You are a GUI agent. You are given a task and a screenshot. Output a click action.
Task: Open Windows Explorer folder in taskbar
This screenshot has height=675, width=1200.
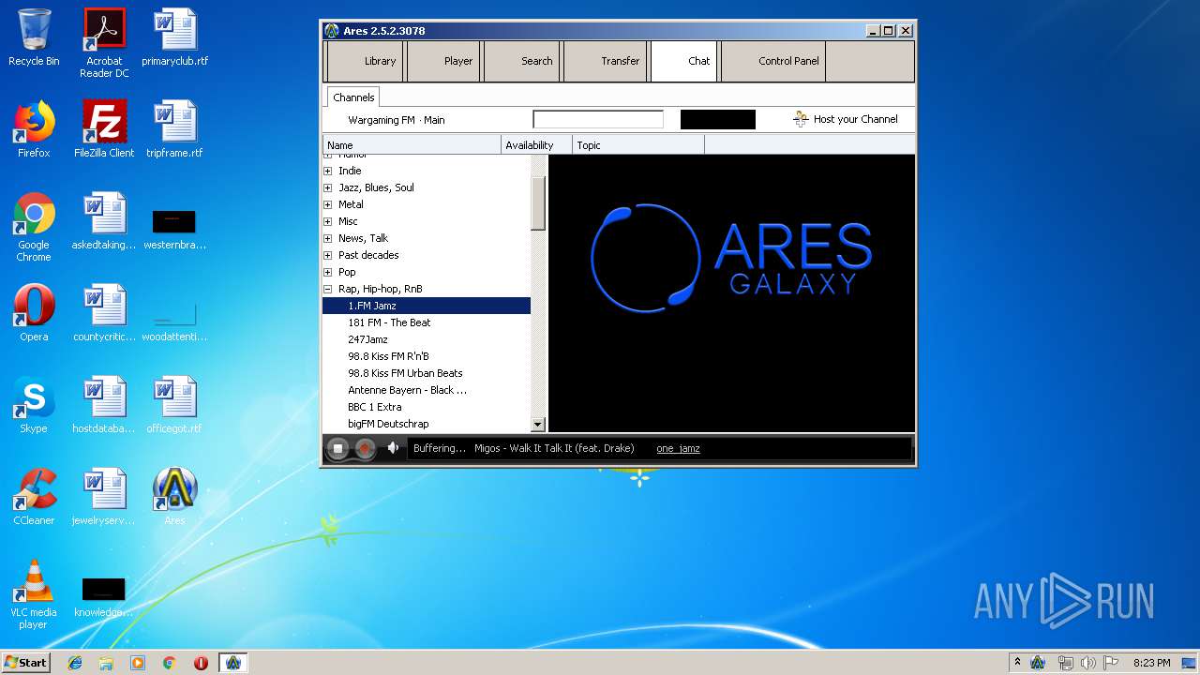(106, 663)
